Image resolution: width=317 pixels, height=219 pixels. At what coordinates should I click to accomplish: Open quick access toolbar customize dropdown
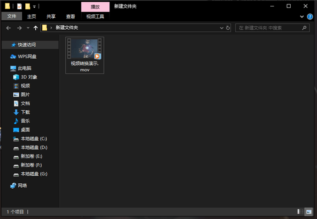(x=34, y=6)
